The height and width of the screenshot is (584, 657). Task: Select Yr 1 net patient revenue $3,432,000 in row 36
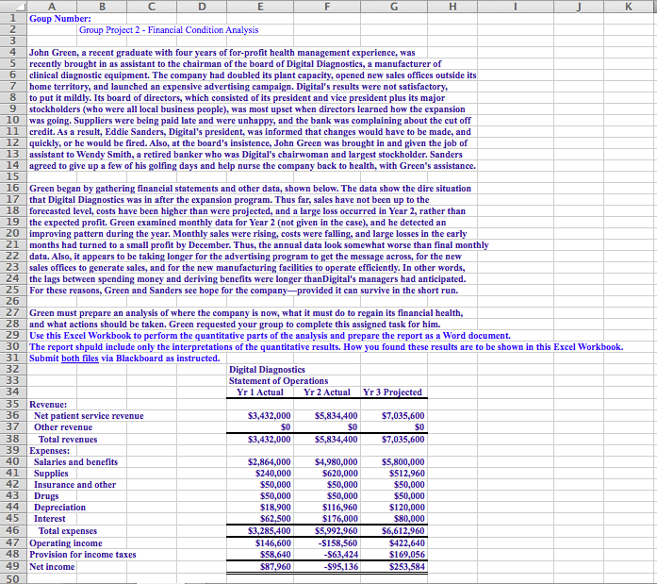tap(269, 416)
